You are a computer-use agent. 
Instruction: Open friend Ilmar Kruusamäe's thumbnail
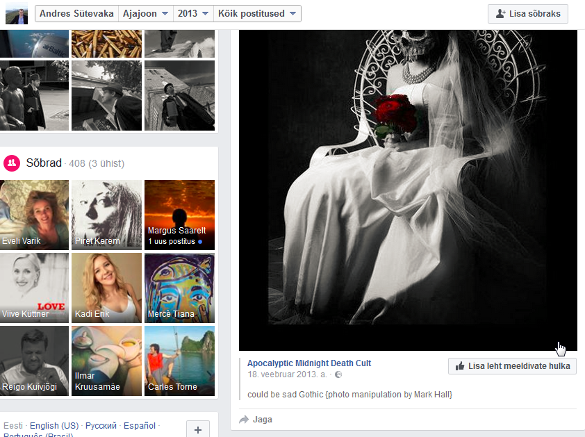[107, 361]
